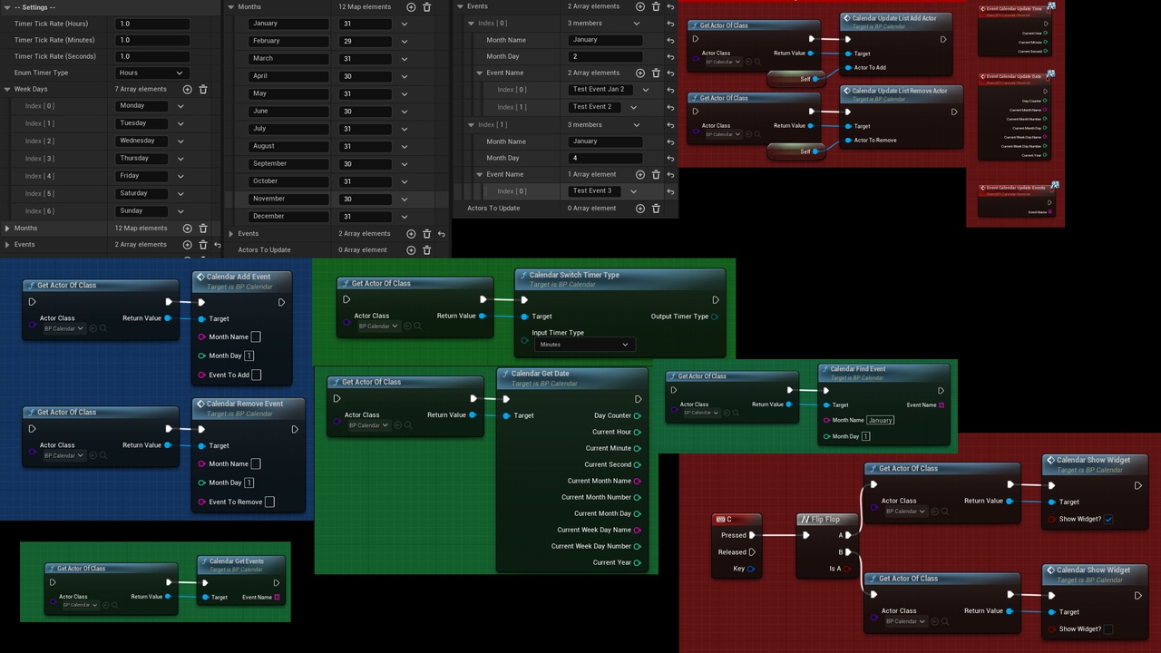Screen dimensions: 1161x653
Task: Reset arrow on Test Event Jan 2 row
Action: [x=670, y=90]
